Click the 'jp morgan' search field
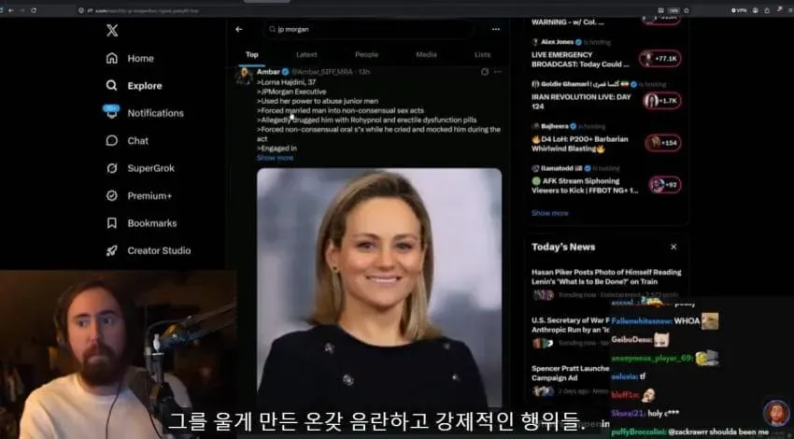This screenshot has width=794, height=439. coord(368,29)
